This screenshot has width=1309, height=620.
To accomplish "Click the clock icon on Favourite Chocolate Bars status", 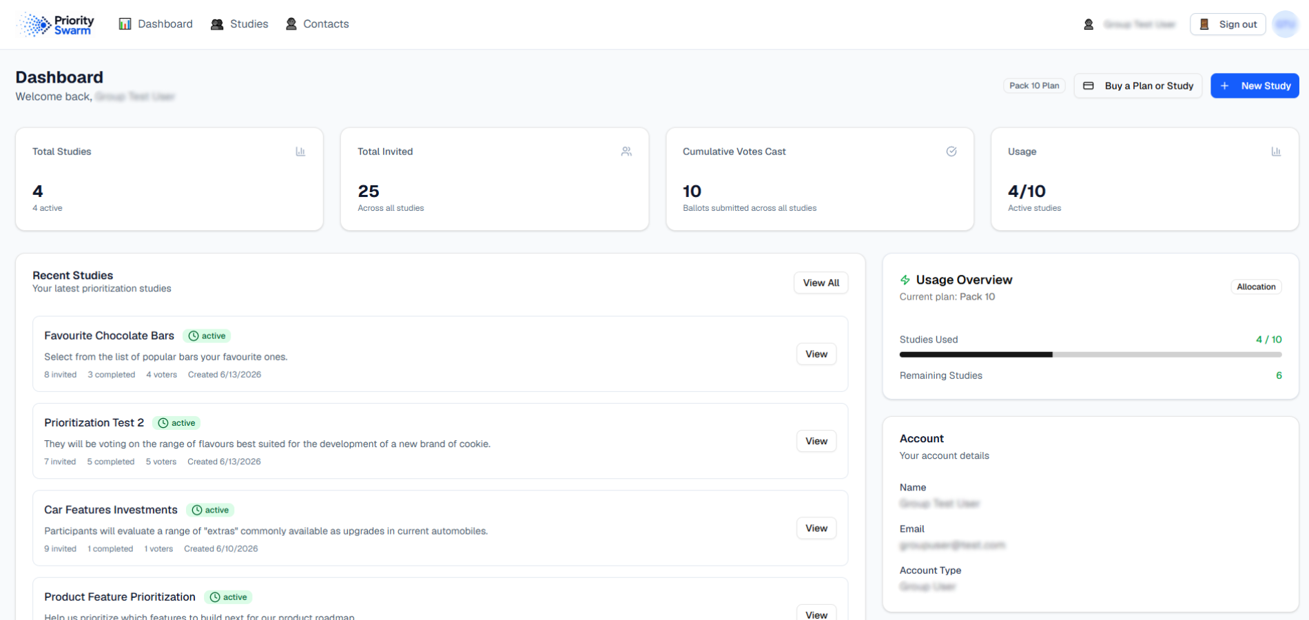I will point(194,336).
